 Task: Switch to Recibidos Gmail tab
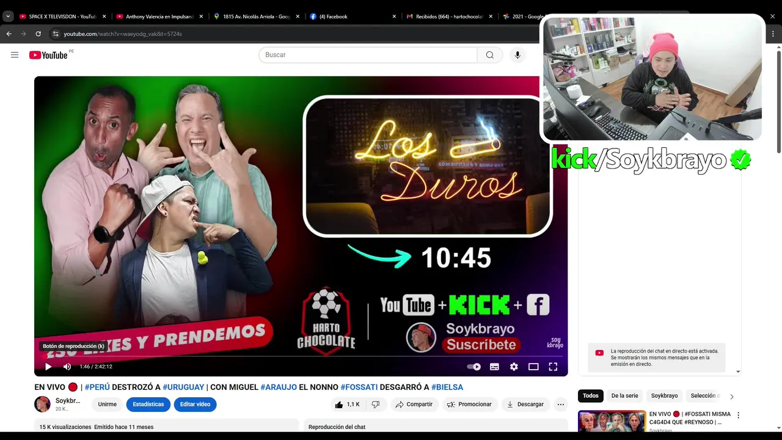448,16
